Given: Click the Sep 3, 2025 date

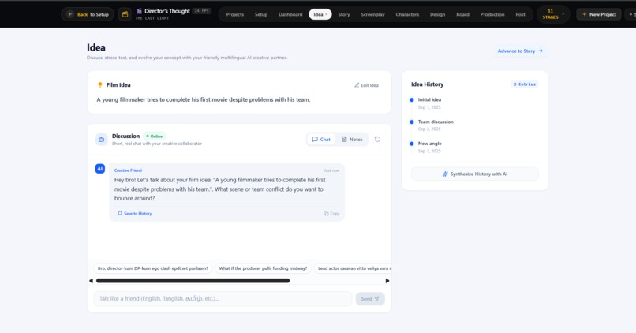Looking at the screenshot, I should (429, 151).
